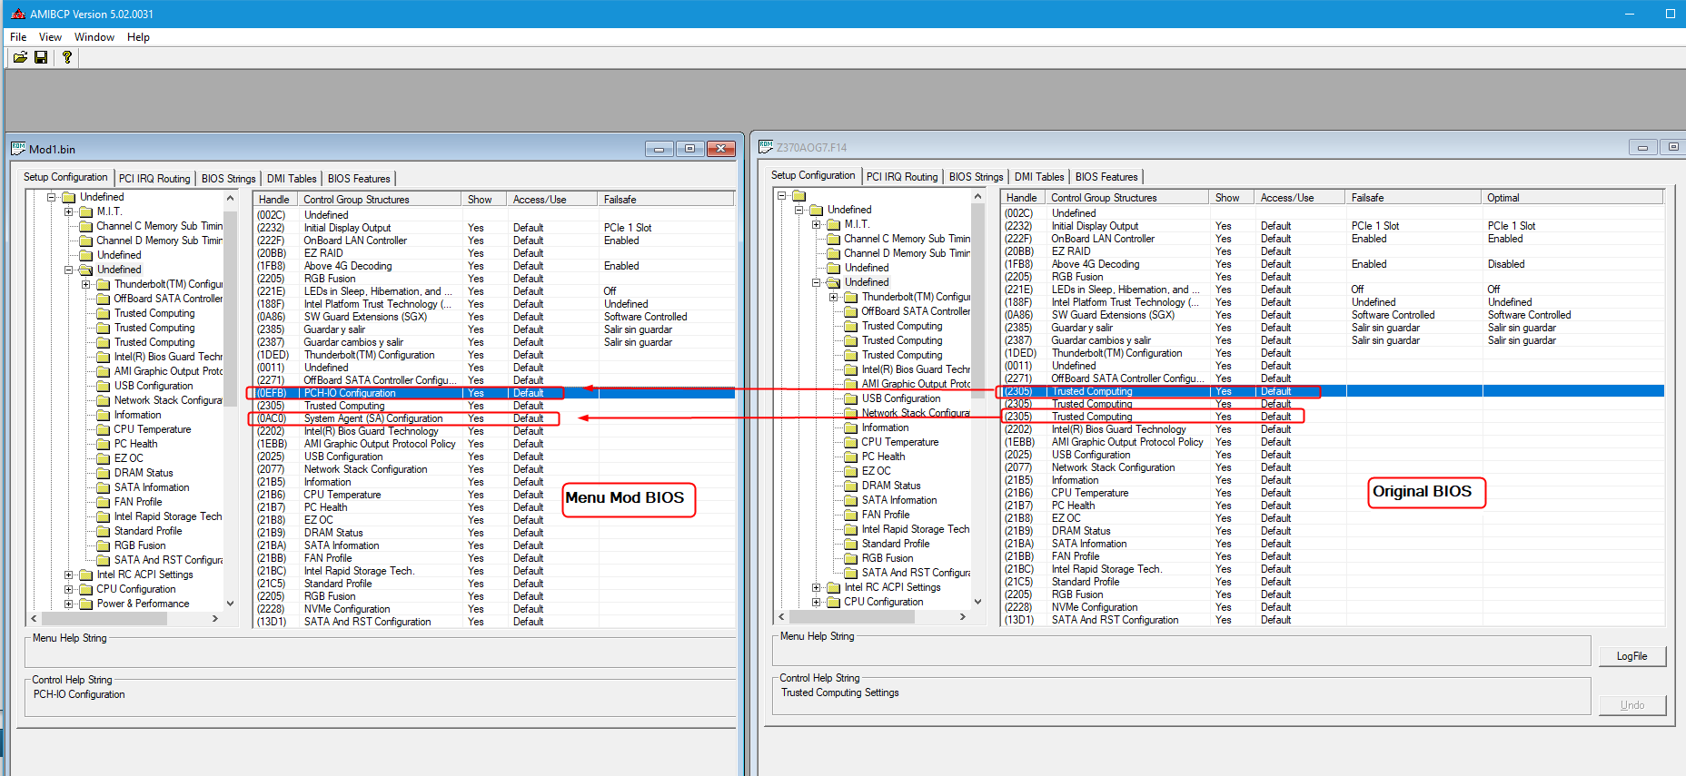
Task: Expand Thunderbolt(TM) Configuration node in Mod1.bin tree
Action: coord(86,284)
